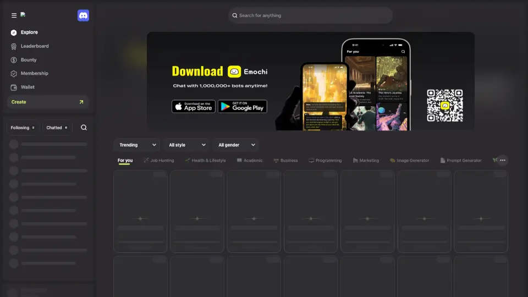Image resolution: width=528 pixels, height=297 pixels.
Task: Click the Download on App Store button
Action: (193, 106)
